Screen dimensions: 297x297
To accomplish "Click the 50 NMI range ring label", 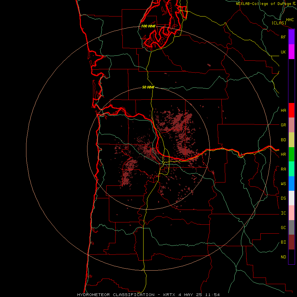I will point(148,87).
